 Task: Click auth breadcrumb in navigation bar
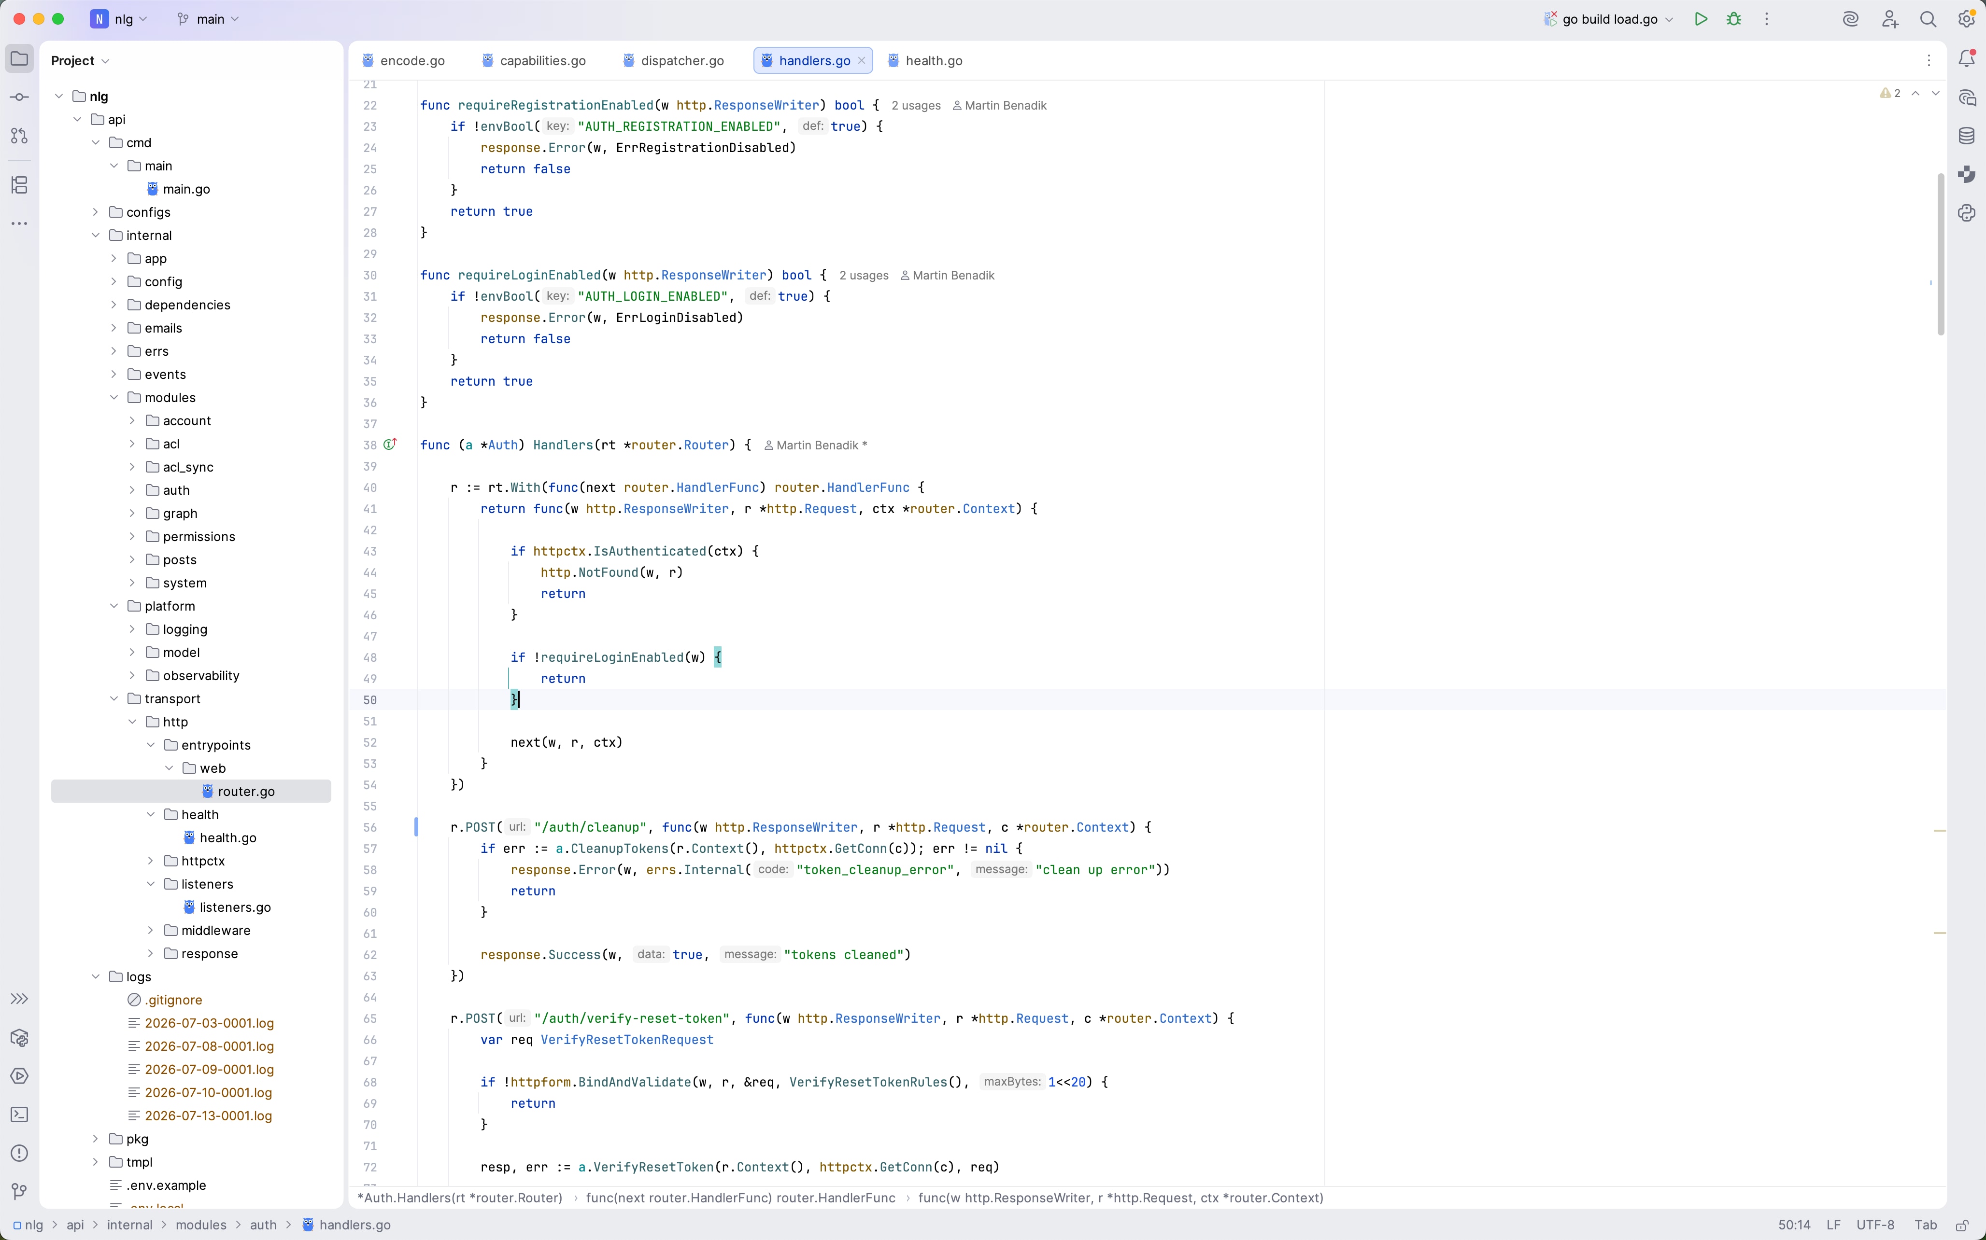point(263,1225)
